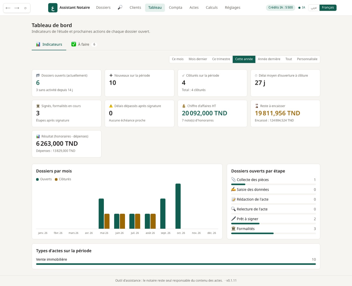Go forward with the right arrow

click(17, 8)
